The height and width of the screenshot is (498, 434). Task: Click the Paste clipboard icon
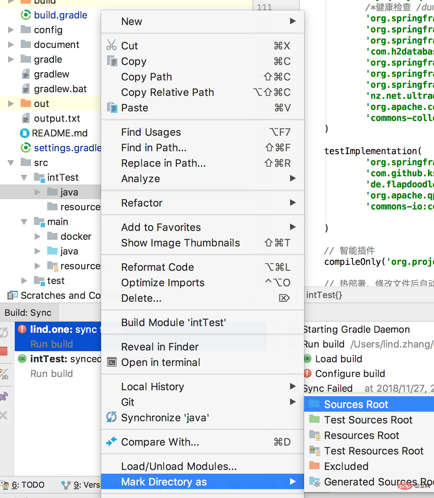(x=112, y=107)
